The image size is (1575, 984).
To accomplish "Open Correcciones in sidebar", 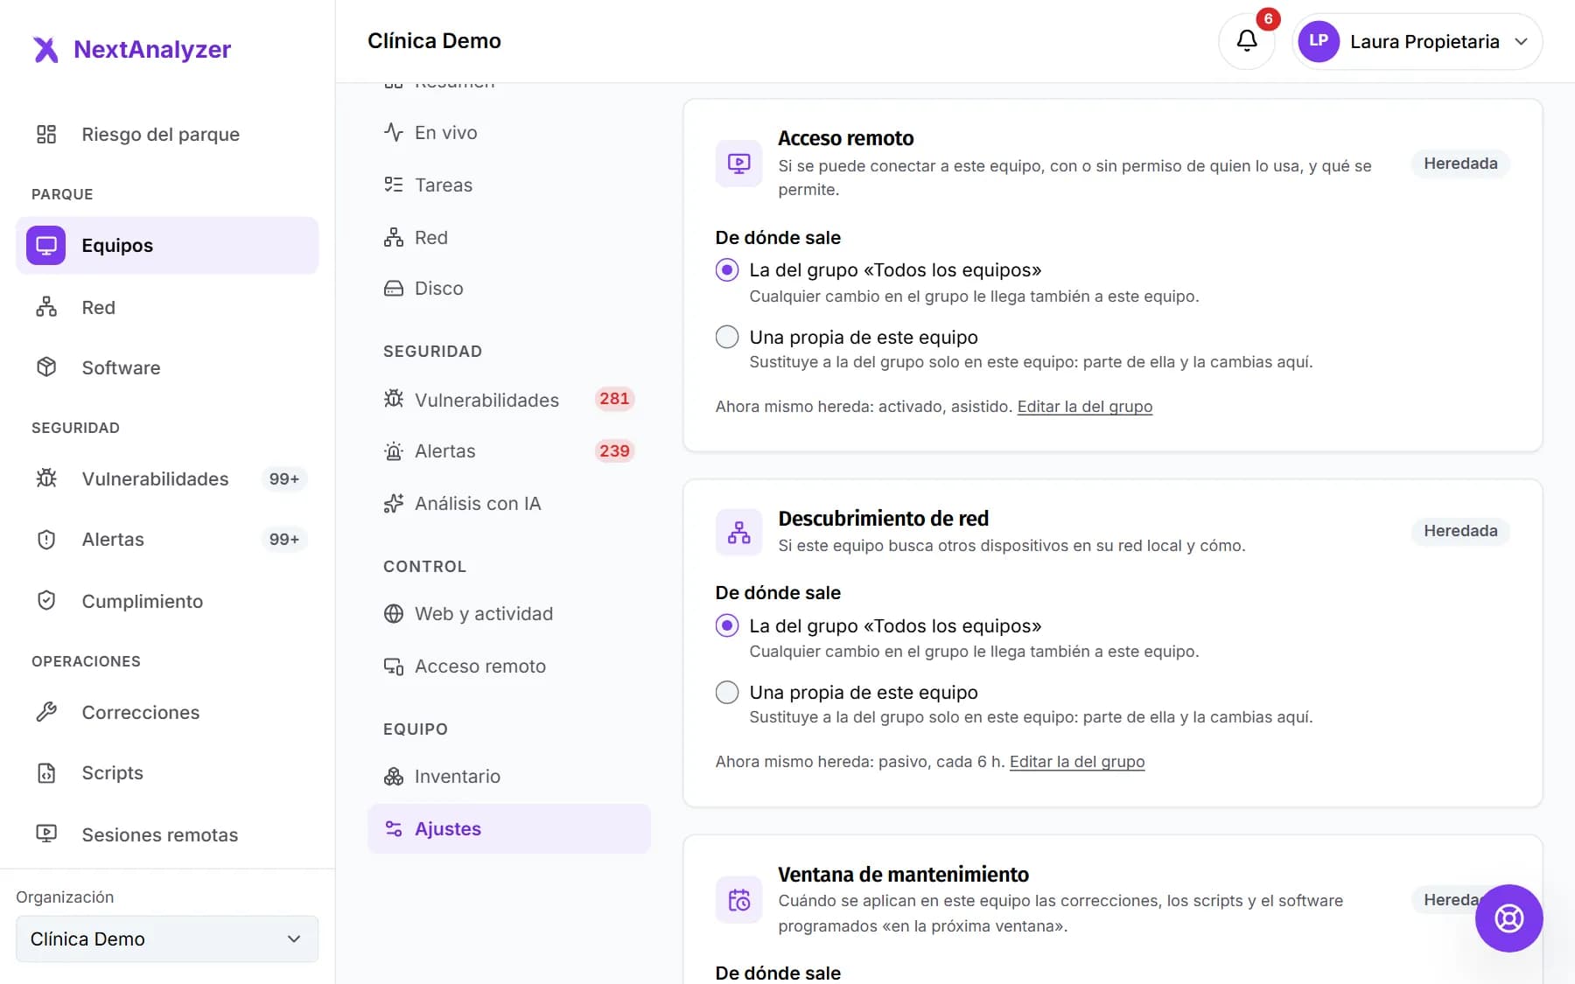I will (x=167, y=712).
